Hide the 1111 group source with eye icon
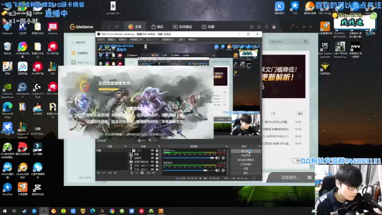Viewport: 382px width, 215px height. 152,150
